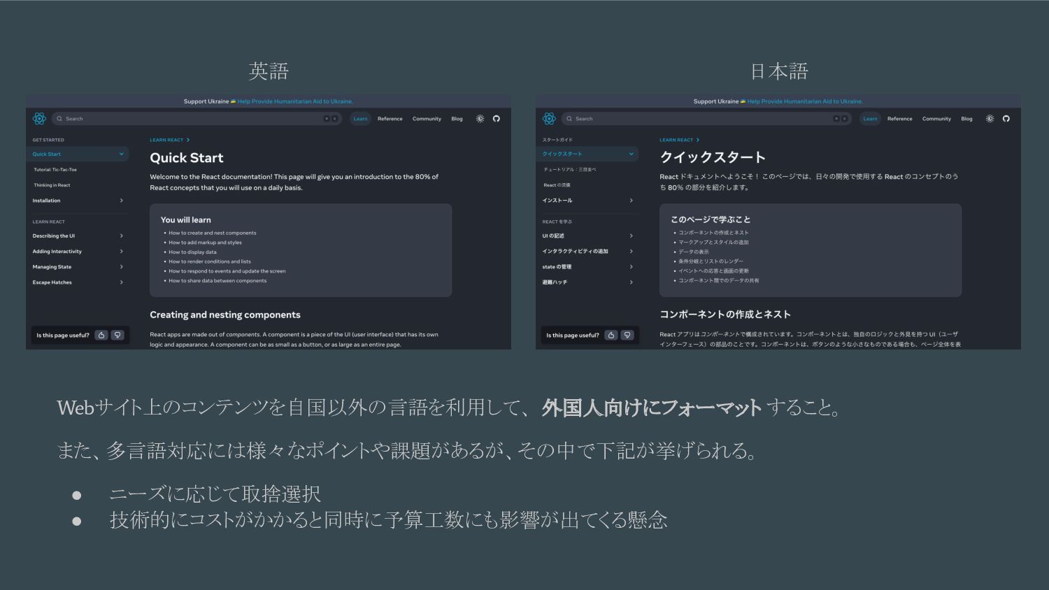Screen dimensions: 1049x590
Task: Expand the Installation chevron
Action: coord(121,201)
